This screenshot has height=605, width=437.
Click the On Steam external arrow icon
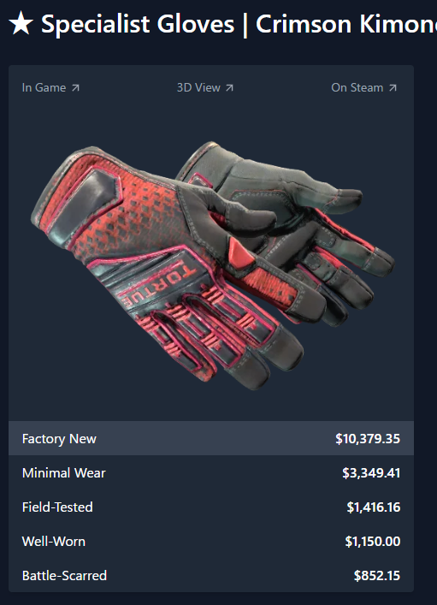[393, 88]
